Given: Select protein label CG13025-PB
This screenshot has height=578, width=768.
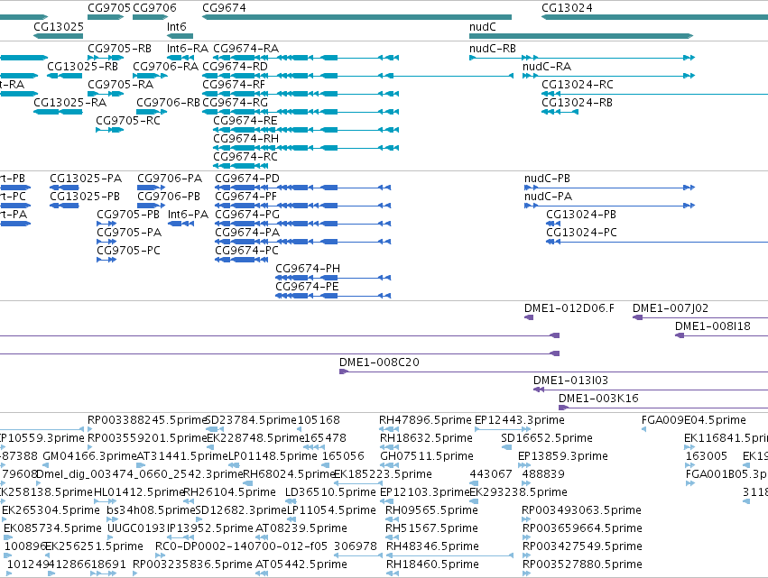Looking at the screenshot, I should 85,197.
